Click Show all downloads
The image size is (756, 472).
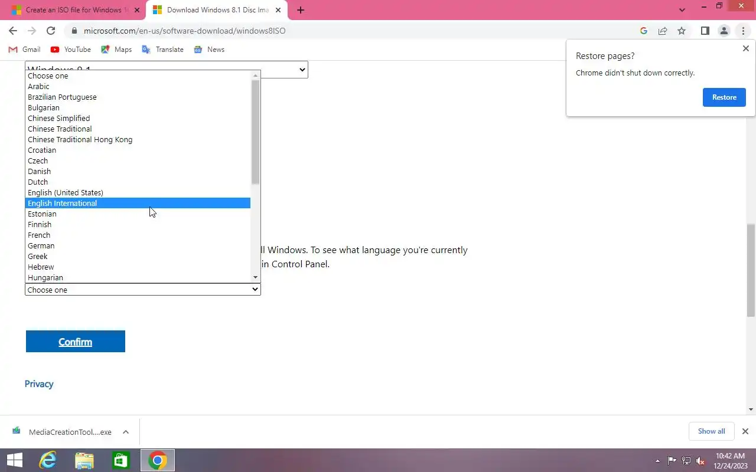(711, 431)
